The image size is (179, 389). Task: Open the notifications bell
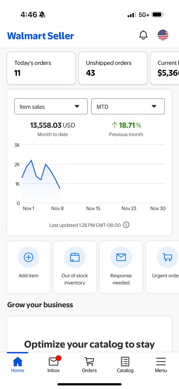[x=143, y=35]
